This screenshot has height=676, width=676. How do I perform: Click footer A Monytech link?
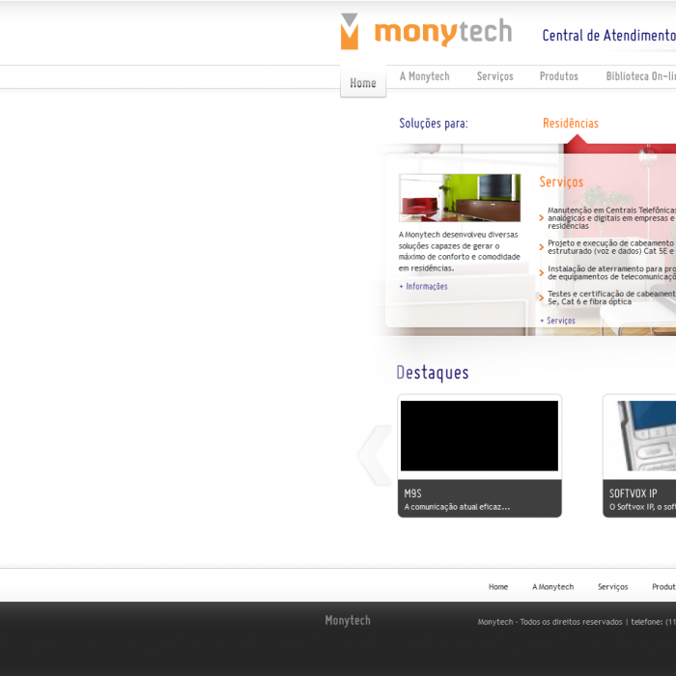pos(552,587)
